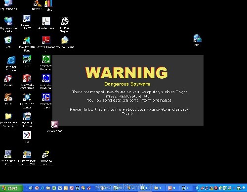The image size is (247, 192).
Task: Open the Windows start menu
Action: (11, 188)
